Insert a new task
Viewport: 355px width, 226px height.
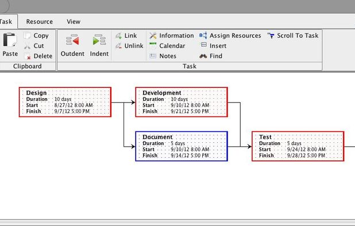[213, 46]
